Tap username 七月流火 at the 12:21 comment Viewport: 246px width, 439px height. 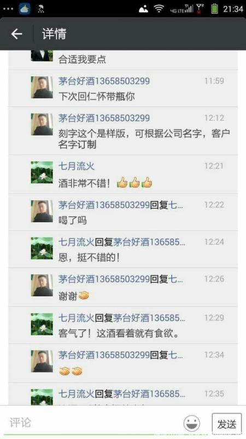76,166
